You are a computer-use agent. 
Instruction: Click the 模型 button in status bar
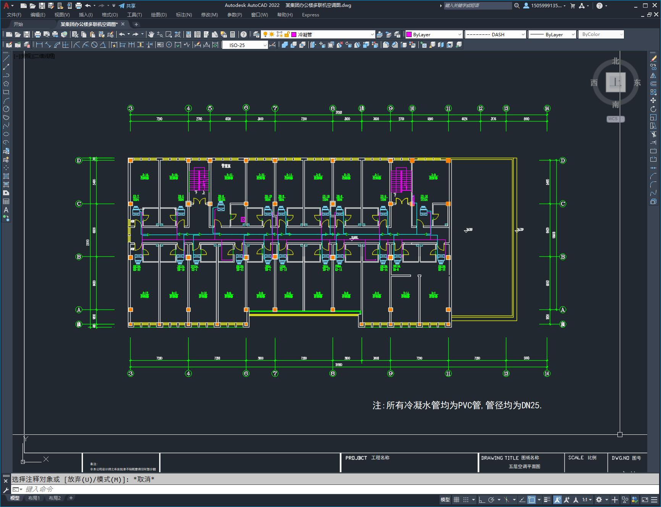445,500
